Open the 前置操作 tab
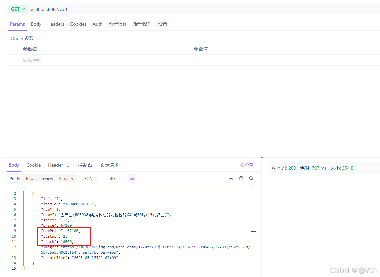The height and width of the screenshot is (277, 380). [118, 24]
